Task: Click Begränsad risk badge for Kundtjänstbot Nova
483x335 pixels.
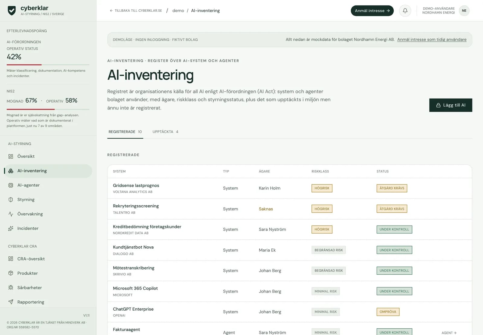Action: pyautogui.click(x=328, y=250)
